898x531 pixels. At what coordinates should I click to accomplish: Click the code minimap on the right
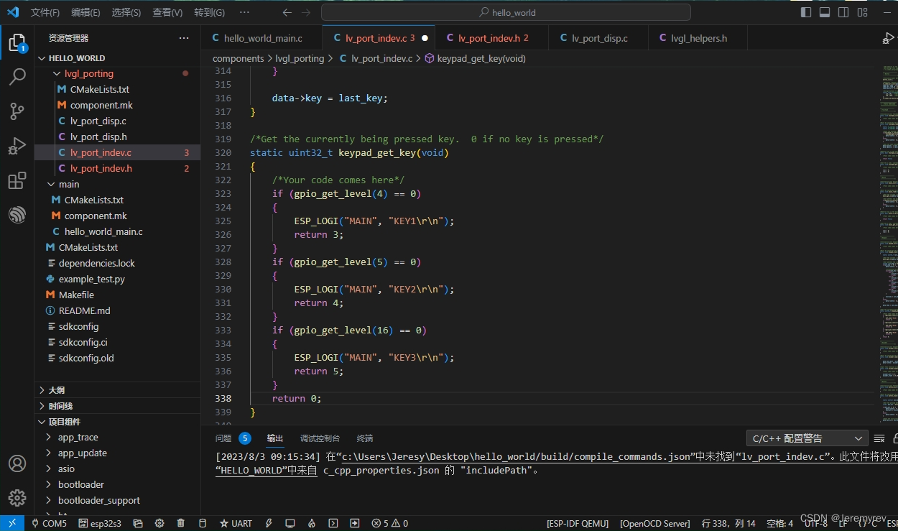[x=888, y=237]
